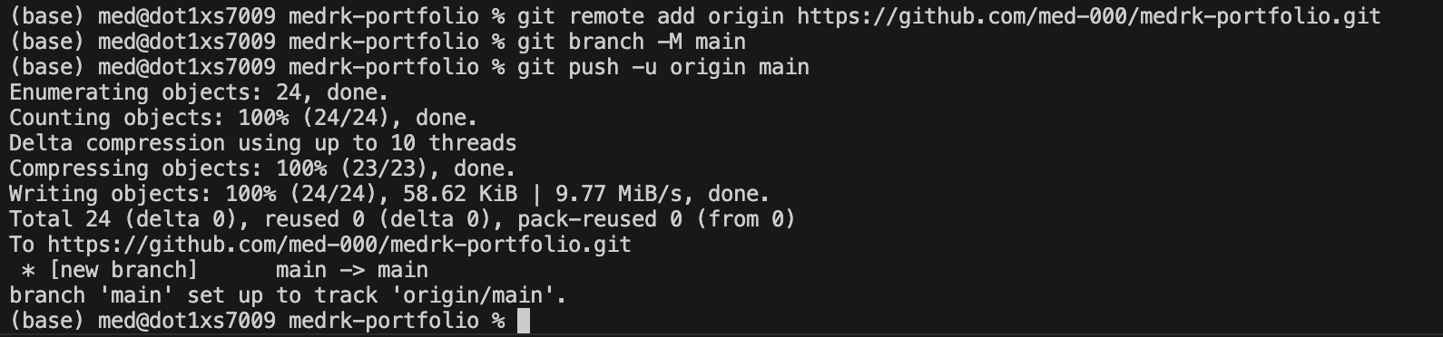
Task: Click 'medrk-portfolio' in the last prompt
Action: pyautogui.click(x=383, y=321)
